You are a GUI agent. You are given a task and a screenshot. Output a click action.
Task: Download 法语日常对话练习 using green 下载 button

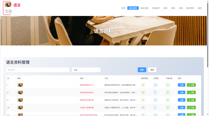point(191,92)
